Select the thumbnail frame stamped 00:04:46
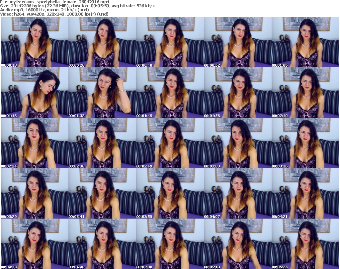Image resolution: width=340 pixels, height=269 pixels. tap(102, 244)
